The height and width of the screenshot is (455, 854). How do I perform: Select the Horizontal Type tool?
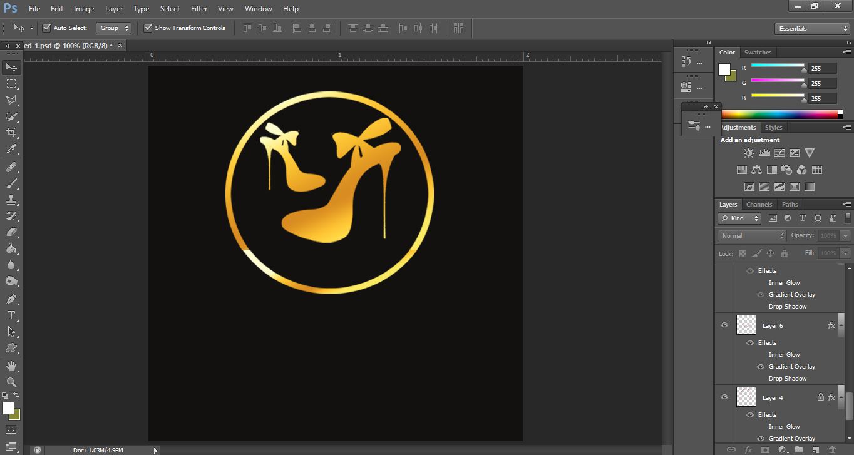point(11,315)
